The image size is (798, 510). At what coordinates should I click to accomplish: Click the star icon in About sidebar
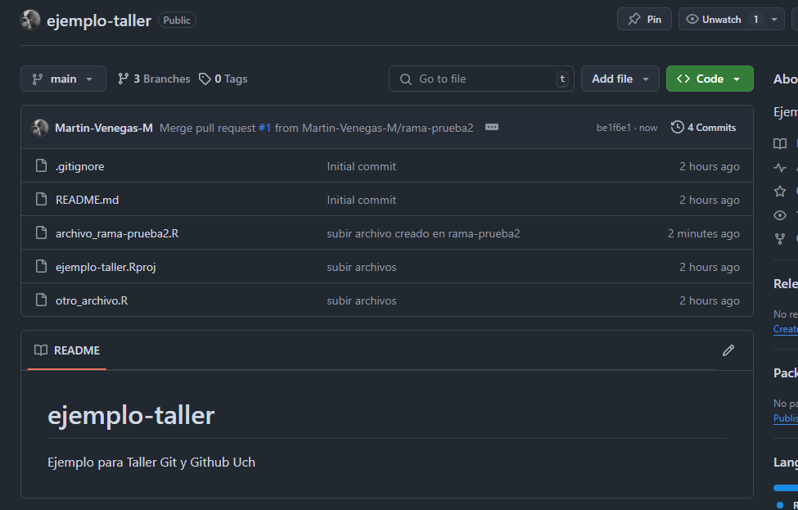[780, 191]
